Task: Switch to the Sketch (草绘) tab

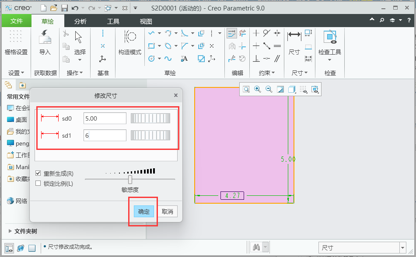Action: click(48, 21)
